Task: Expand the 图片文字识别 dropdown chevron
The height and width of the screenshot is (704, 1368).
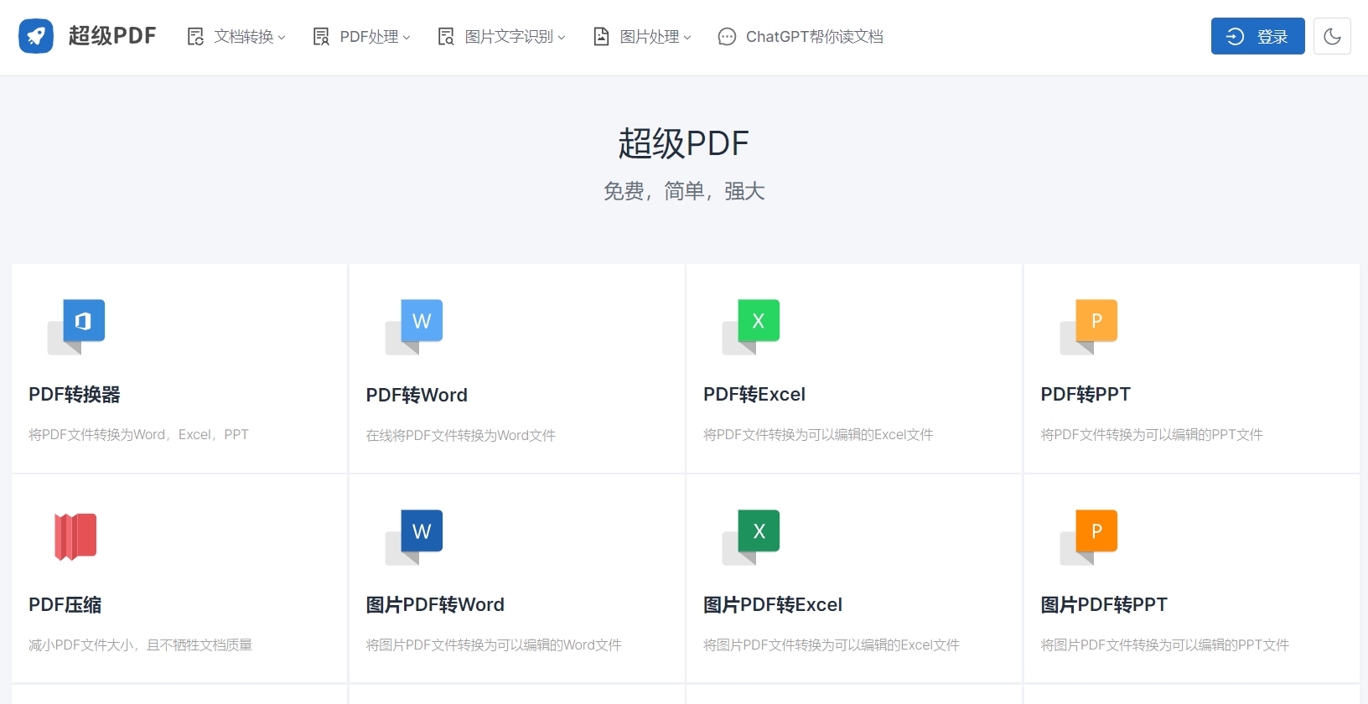Action: [x=562, y=37]
